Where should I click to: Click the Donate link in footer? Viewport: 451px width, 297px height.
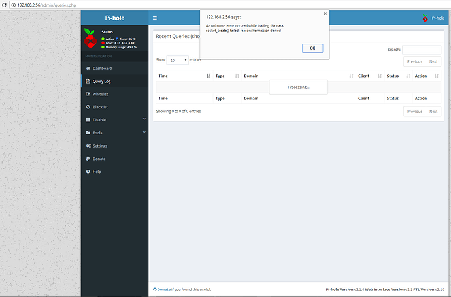(163, 289)
